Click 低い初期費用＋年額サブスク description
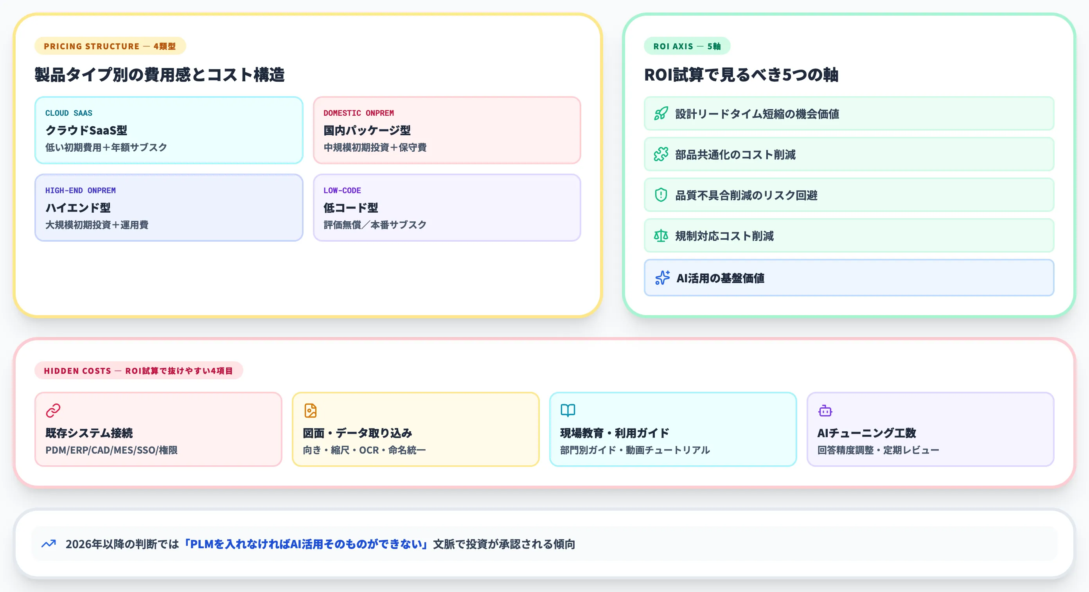1089x592 pixels. (106, 147)
